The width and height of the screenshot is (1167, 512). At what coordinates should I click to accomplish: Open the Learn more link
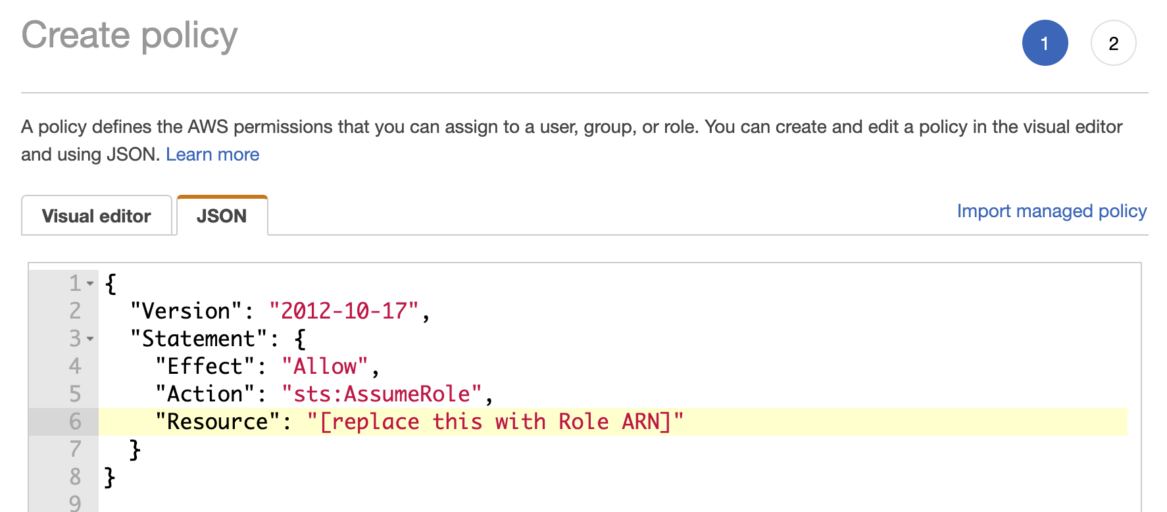[x=212, y=155]
